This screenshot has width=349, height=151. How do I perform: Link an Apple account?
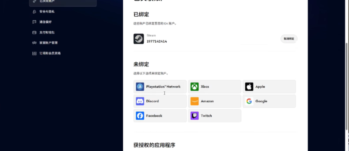269,87
